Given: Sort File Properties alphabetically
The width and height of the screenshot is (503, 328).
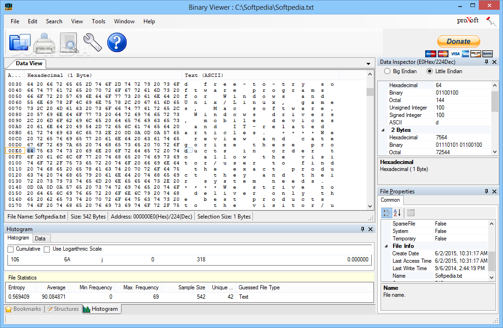Looking at the screenshot, I should 397,213.
